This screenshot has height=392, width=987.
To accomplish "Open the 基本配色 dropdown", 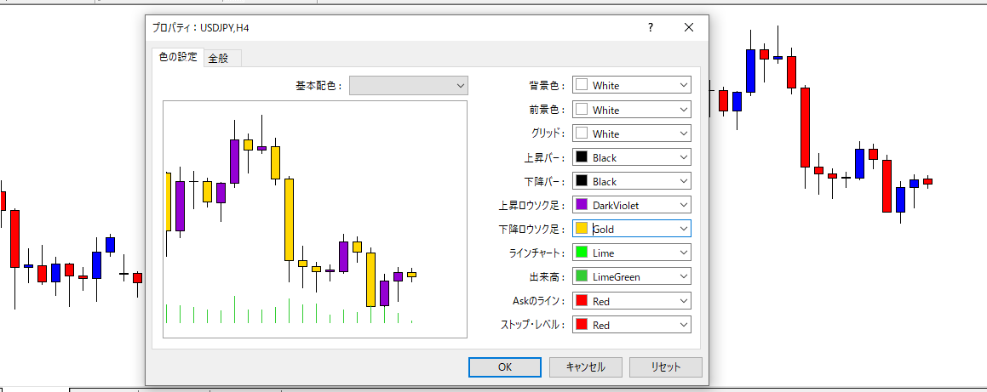I will click(409, 85).
